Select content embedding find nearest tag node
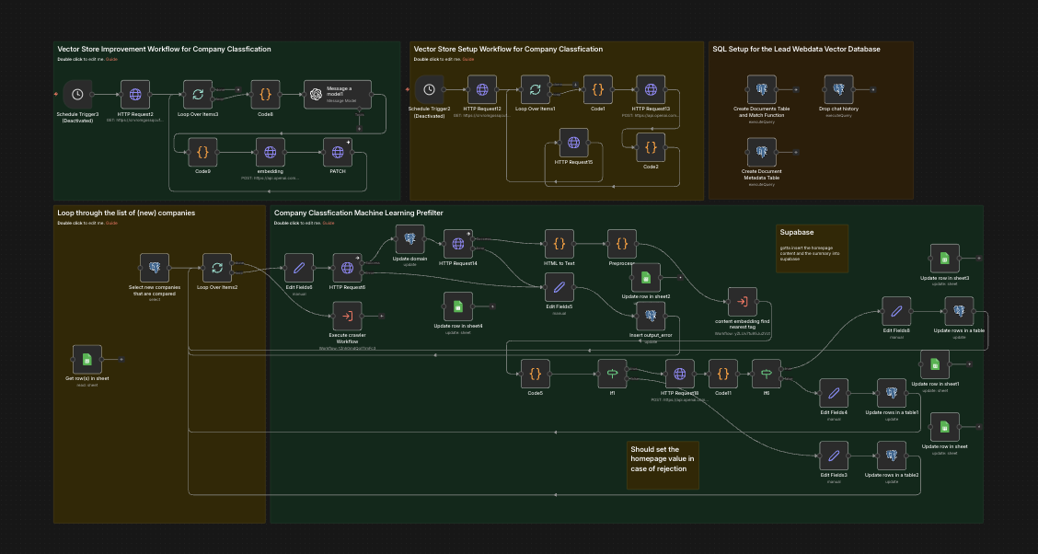Viewport: 1038px width, 554px height. 742,302
